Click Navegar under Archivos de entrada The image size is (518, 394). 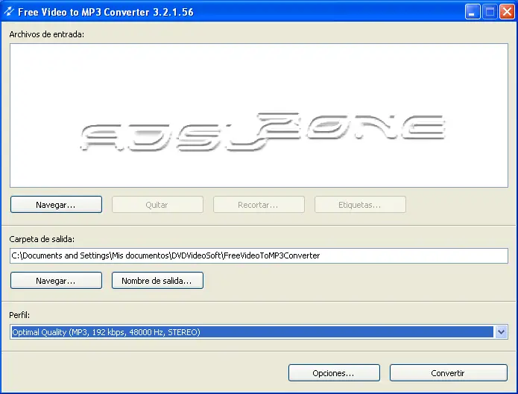[x=56, y=205]
